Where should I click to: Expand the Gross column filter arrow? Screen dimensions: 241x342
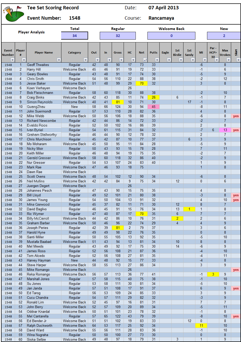tap(121, 60)
